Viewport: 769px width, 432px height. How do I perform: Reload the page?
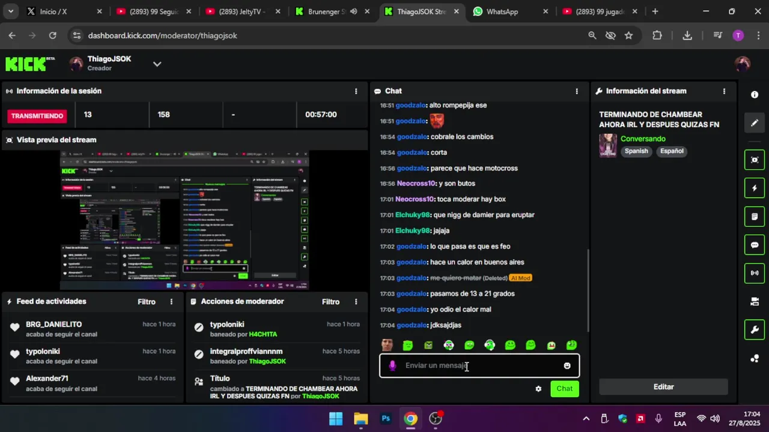tap(52, 35)
